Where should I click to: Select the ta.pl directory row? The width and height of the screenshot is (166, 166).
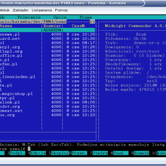pyautogui.click(x=48, y=85)
